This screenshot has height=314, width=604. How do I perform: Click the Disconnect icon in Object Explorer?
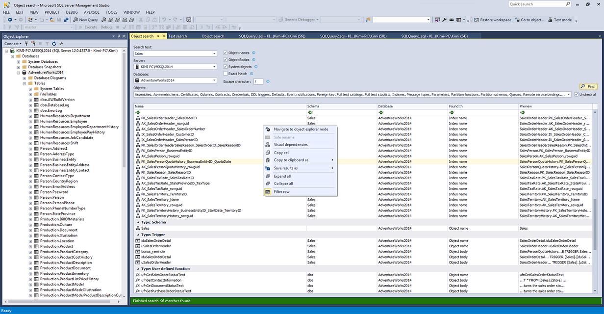[x=33, y=44]
